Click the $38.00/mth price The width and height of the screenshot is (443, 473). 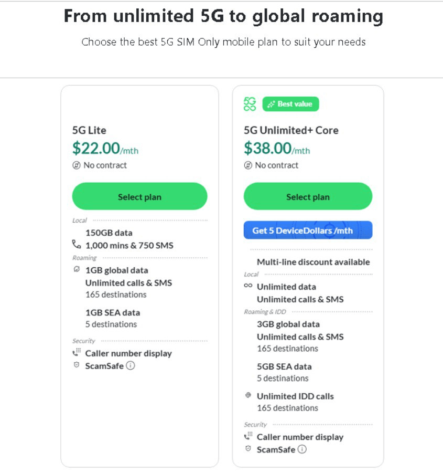277,149
